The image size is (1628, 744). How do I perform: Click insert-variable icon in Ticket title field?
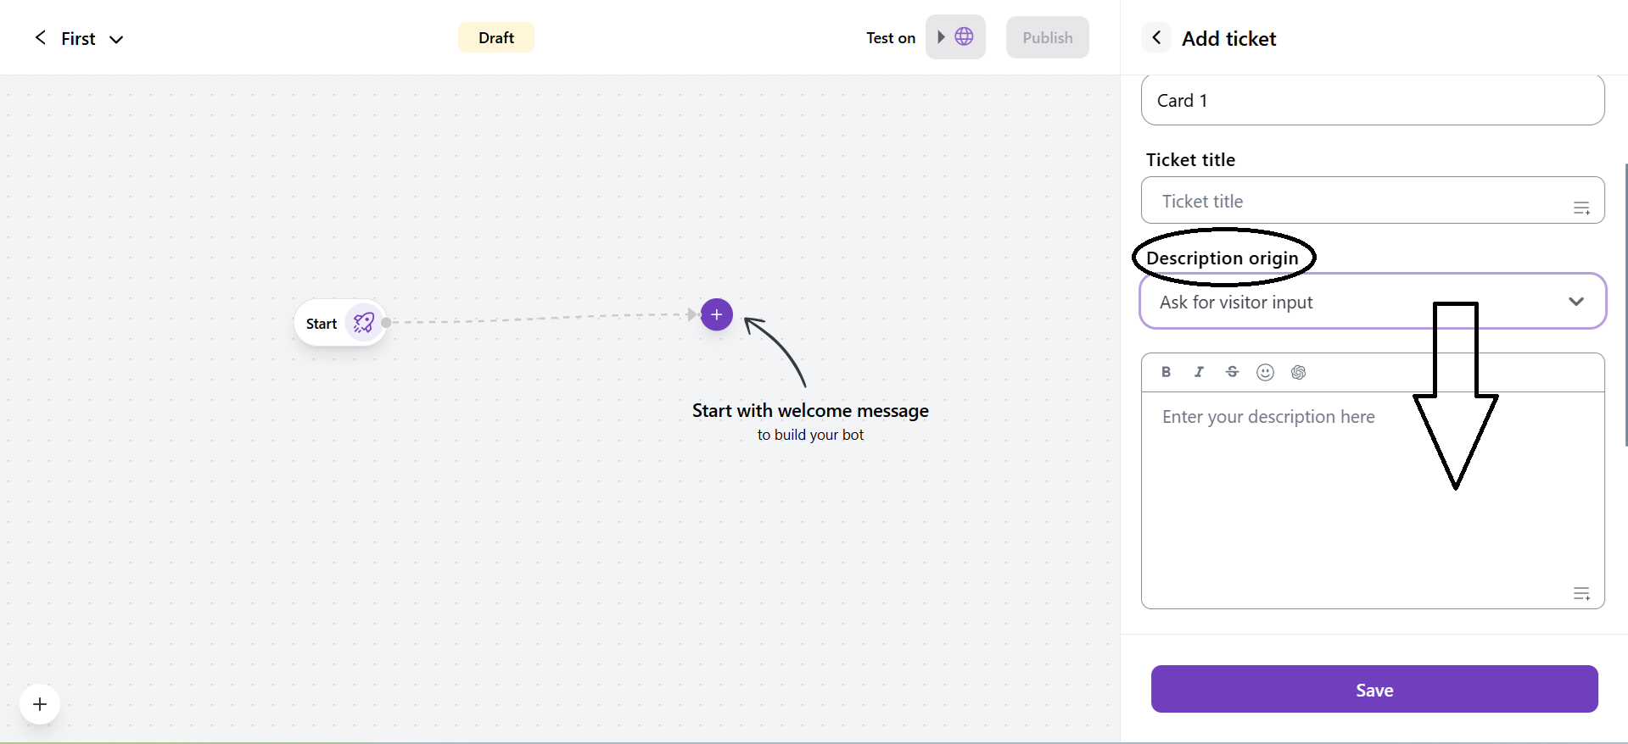pos(1581,208)
